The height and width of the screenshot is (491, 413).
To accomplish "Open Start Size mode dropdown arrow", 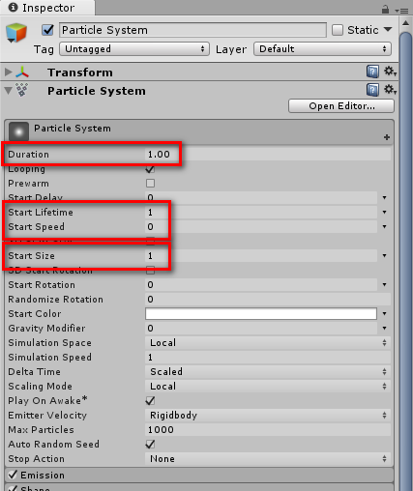I will (x=384, y=255).
